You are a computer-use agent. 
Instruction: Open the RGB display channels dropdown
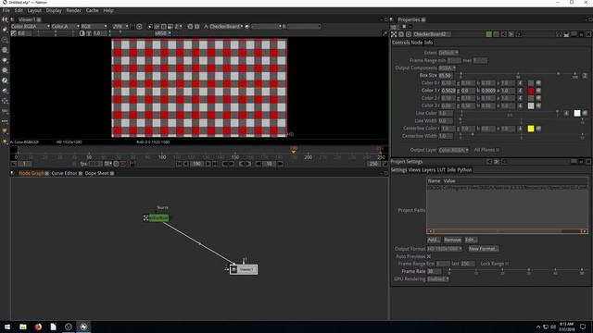click(x=94, y=27)
